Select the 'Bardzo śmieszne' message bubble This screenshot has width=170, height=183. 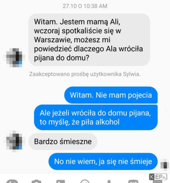[x=63, y=142]
